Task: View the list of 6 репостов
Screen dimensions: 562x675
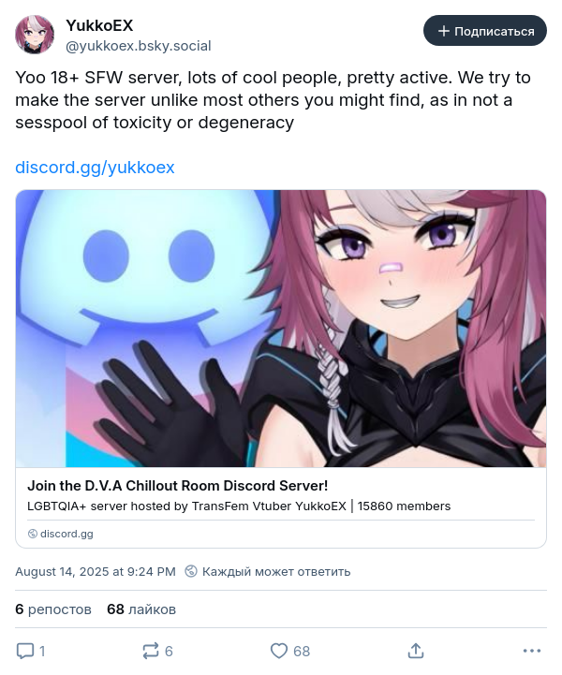Action: coord(53,609)
